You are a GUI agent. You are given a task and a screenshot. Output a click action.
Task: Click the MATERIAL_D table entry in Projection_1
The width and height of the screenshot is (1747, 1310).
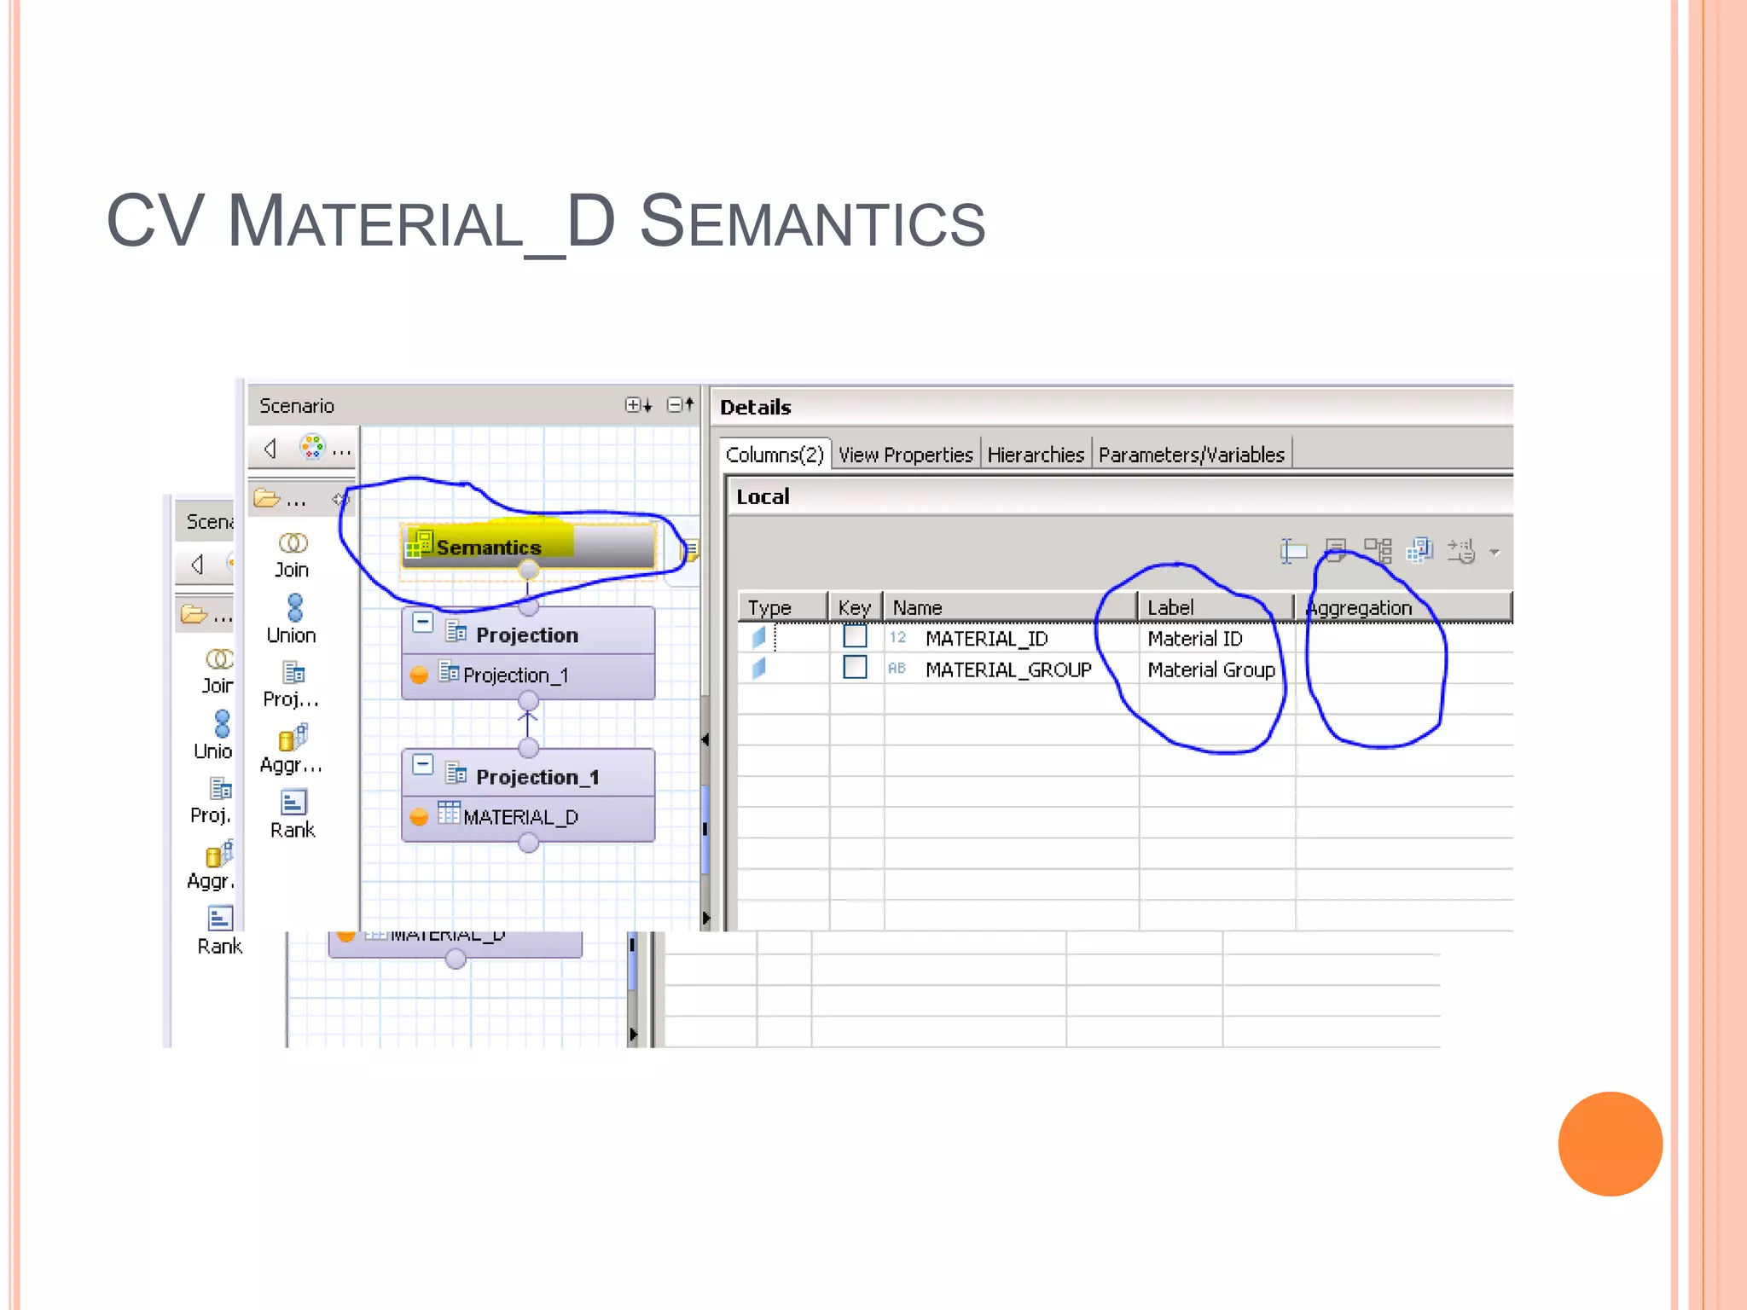(529, 817)
